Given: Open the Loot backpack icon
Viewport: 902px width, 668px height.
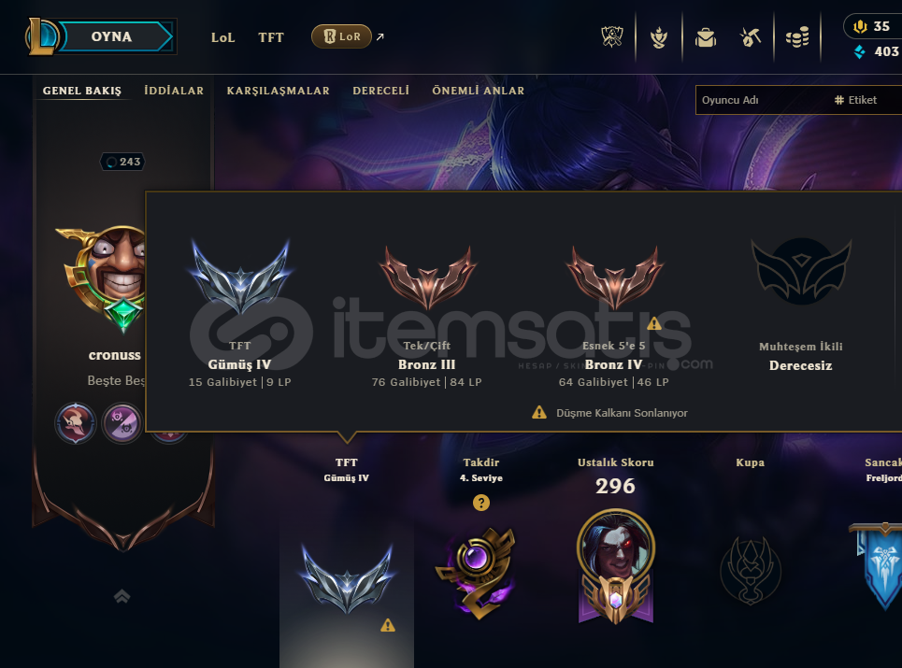Looking at the screenshot, I should click(706, 38).
